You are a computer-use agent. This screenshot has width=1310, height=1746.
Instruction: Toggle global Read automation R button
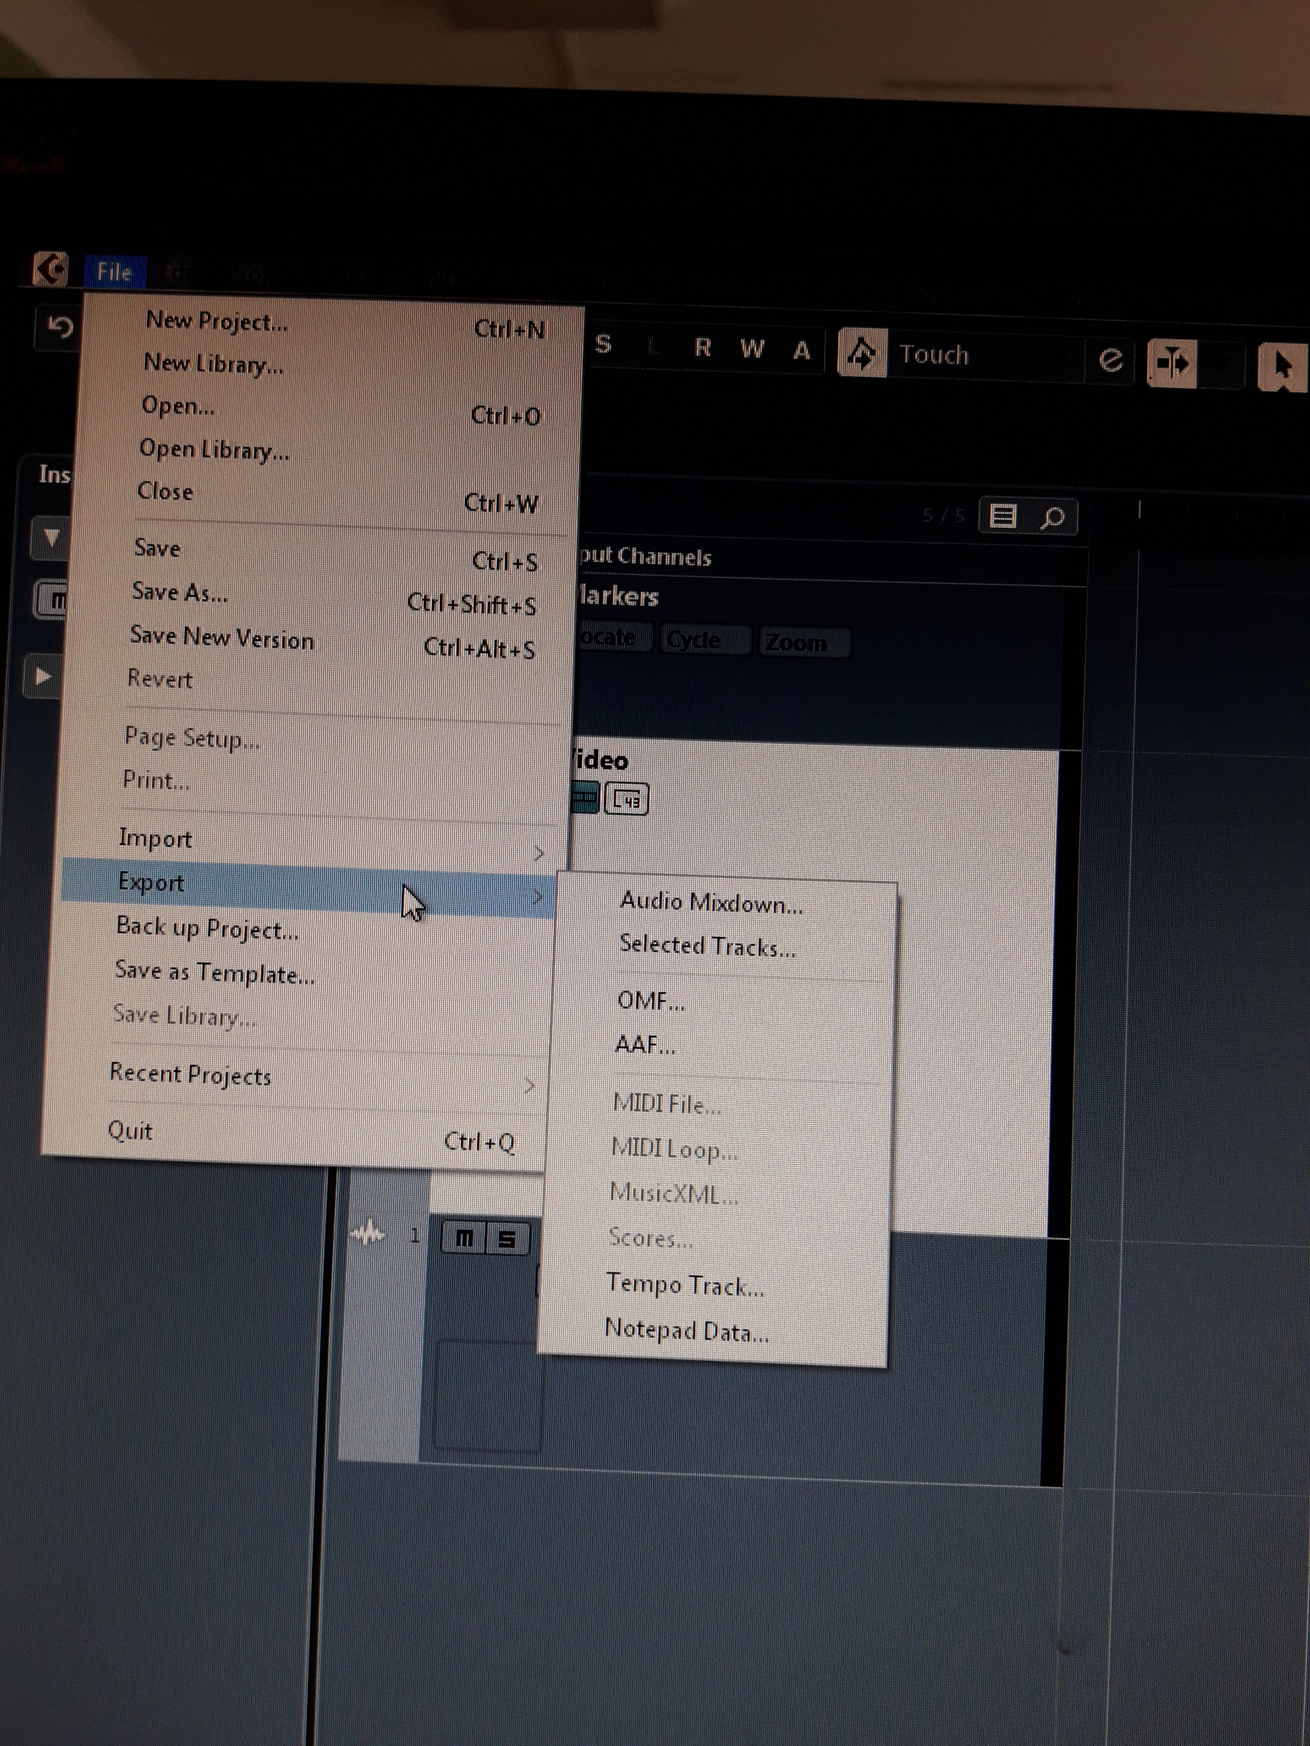click(702, 347)
